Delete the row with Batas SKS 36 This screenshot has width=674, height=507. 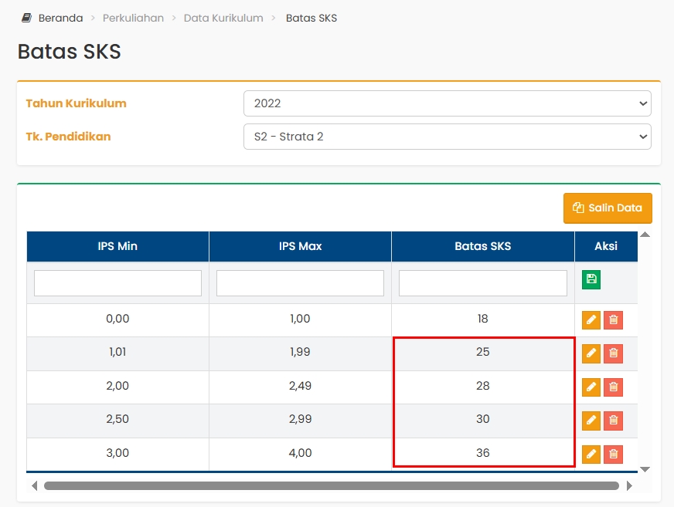[x=613, y=455]
